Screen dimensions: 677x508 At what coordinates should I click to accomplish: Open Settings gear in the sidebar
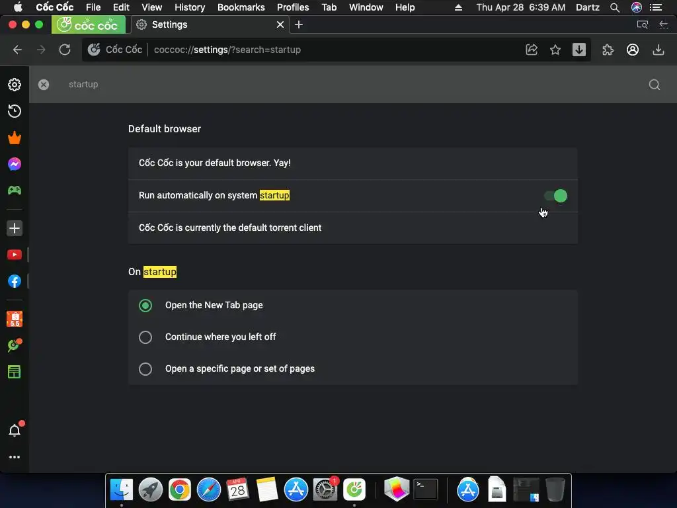(15, 85)
